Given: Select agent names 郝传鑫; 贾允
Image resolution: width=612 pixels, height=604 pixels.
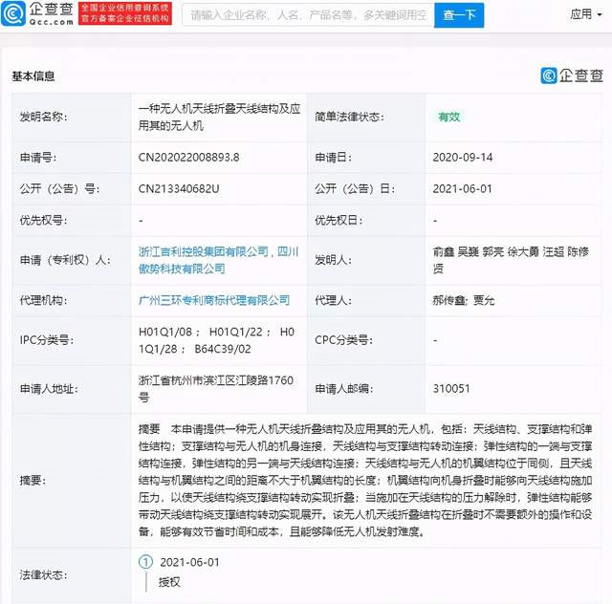Looking at the screenshot, I should pos(463,300).
